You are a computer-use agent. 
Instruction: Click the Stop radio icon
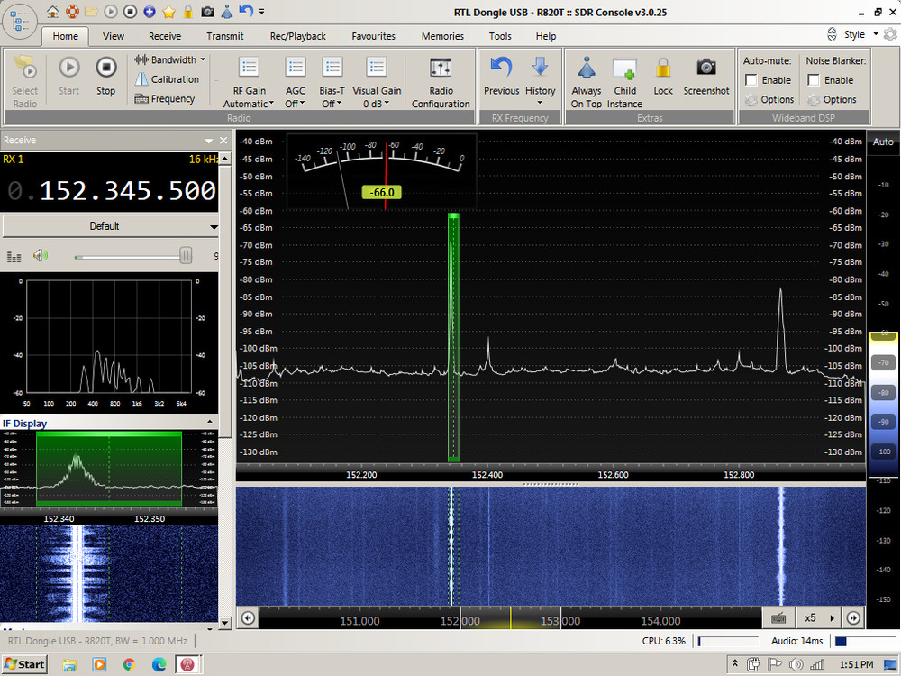coord(106,68)
